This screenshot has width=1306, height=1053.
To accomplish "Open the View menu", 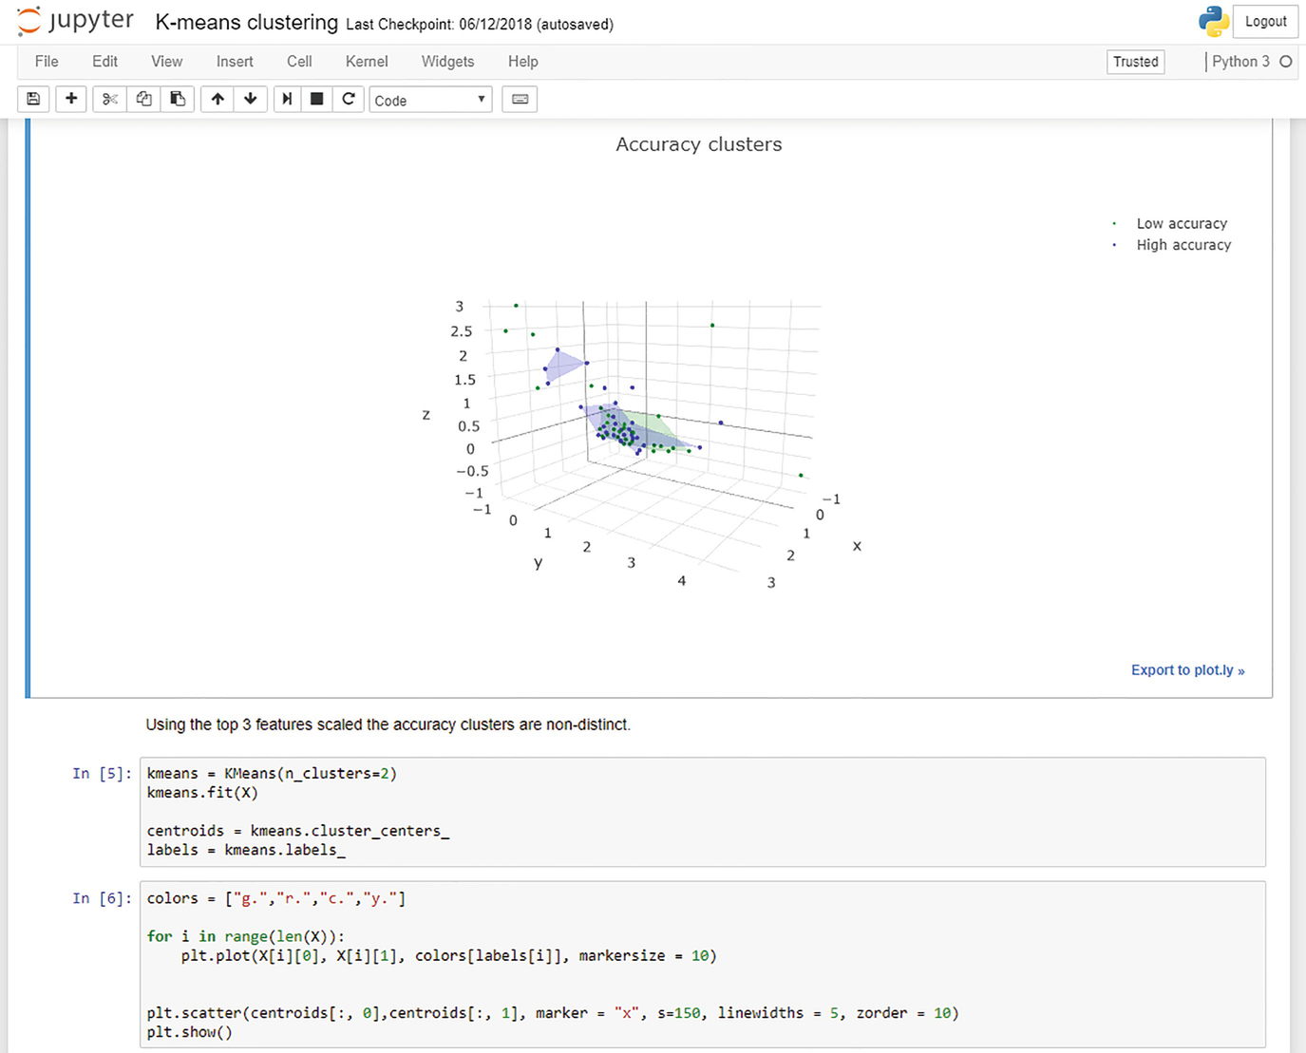I will click(166, 62).
